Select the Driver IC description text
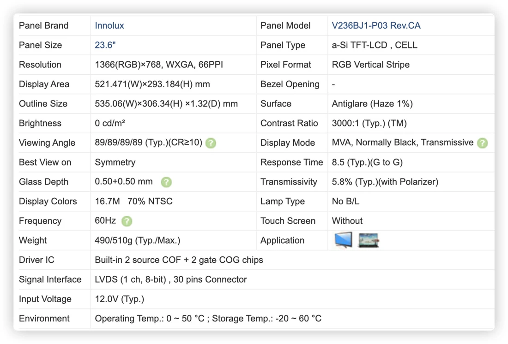The height and width of the screenshot is (344, 508). (x=179, y=260)
